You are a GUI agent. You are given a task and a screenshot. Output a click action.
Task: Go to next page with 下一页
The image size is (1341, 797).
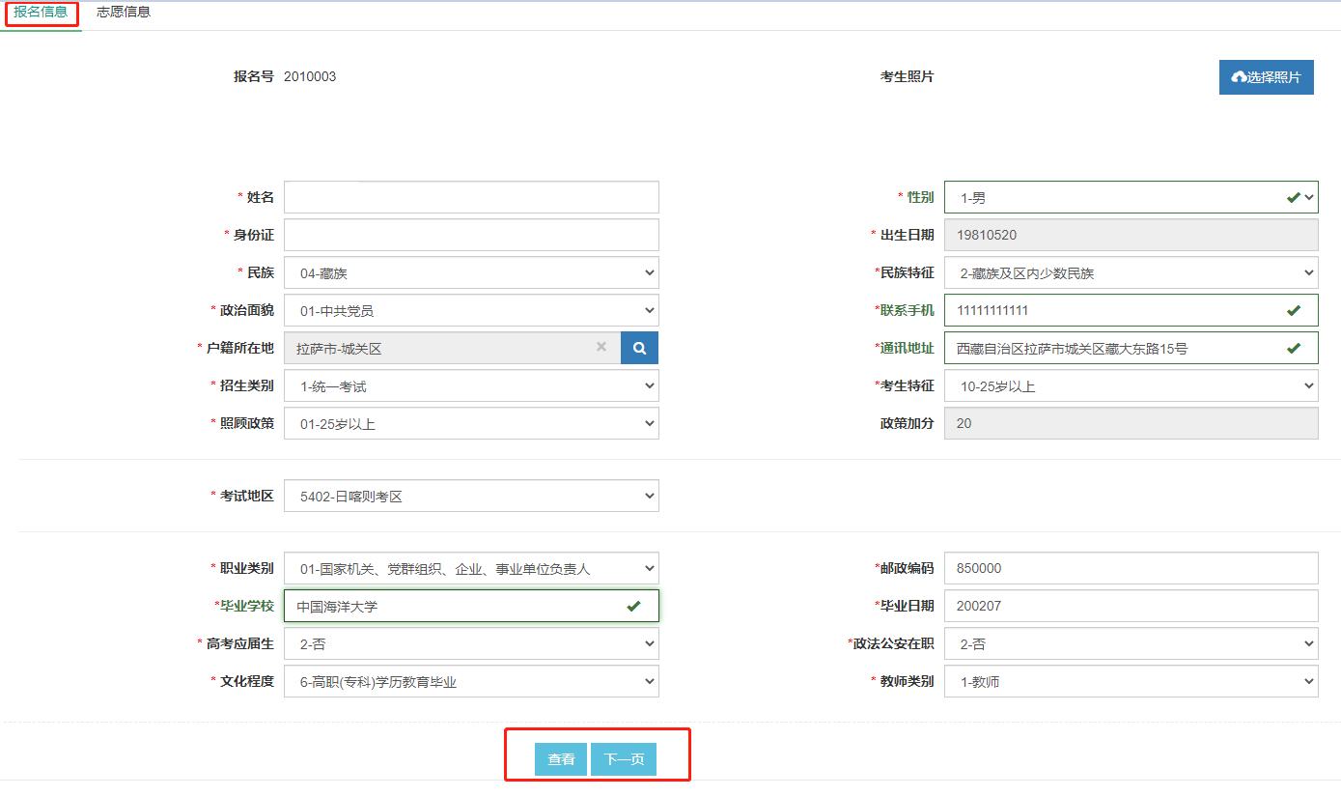pyautogui.click(x=624, y=759)
